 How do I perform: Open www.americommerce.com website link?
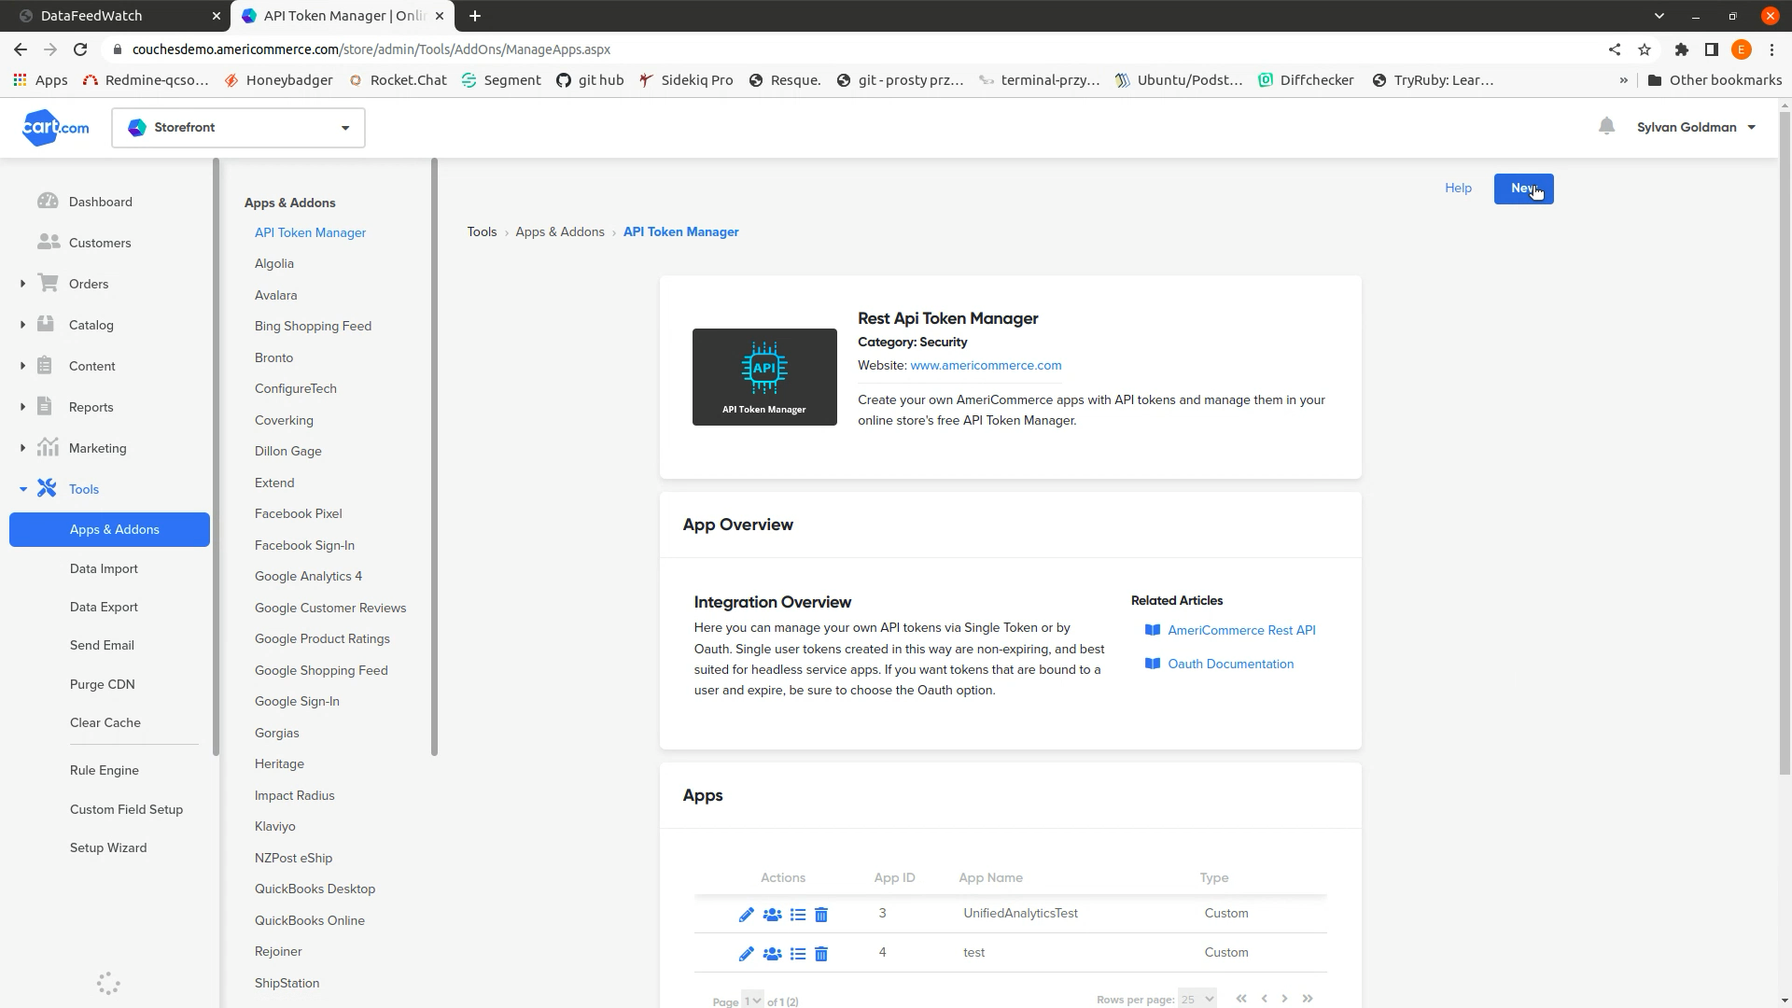tap(986, 365)
